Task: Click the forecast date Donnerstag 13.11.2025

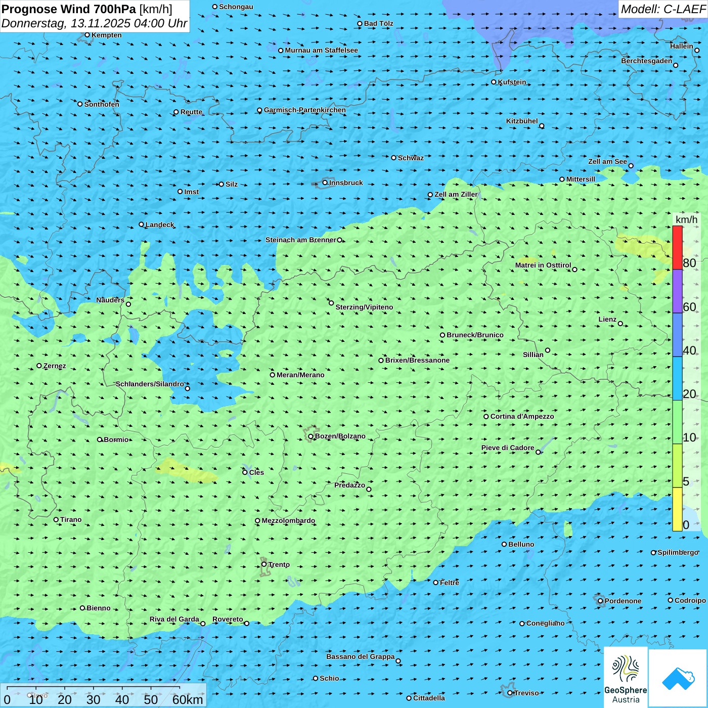Action: [x=94, y=24]
